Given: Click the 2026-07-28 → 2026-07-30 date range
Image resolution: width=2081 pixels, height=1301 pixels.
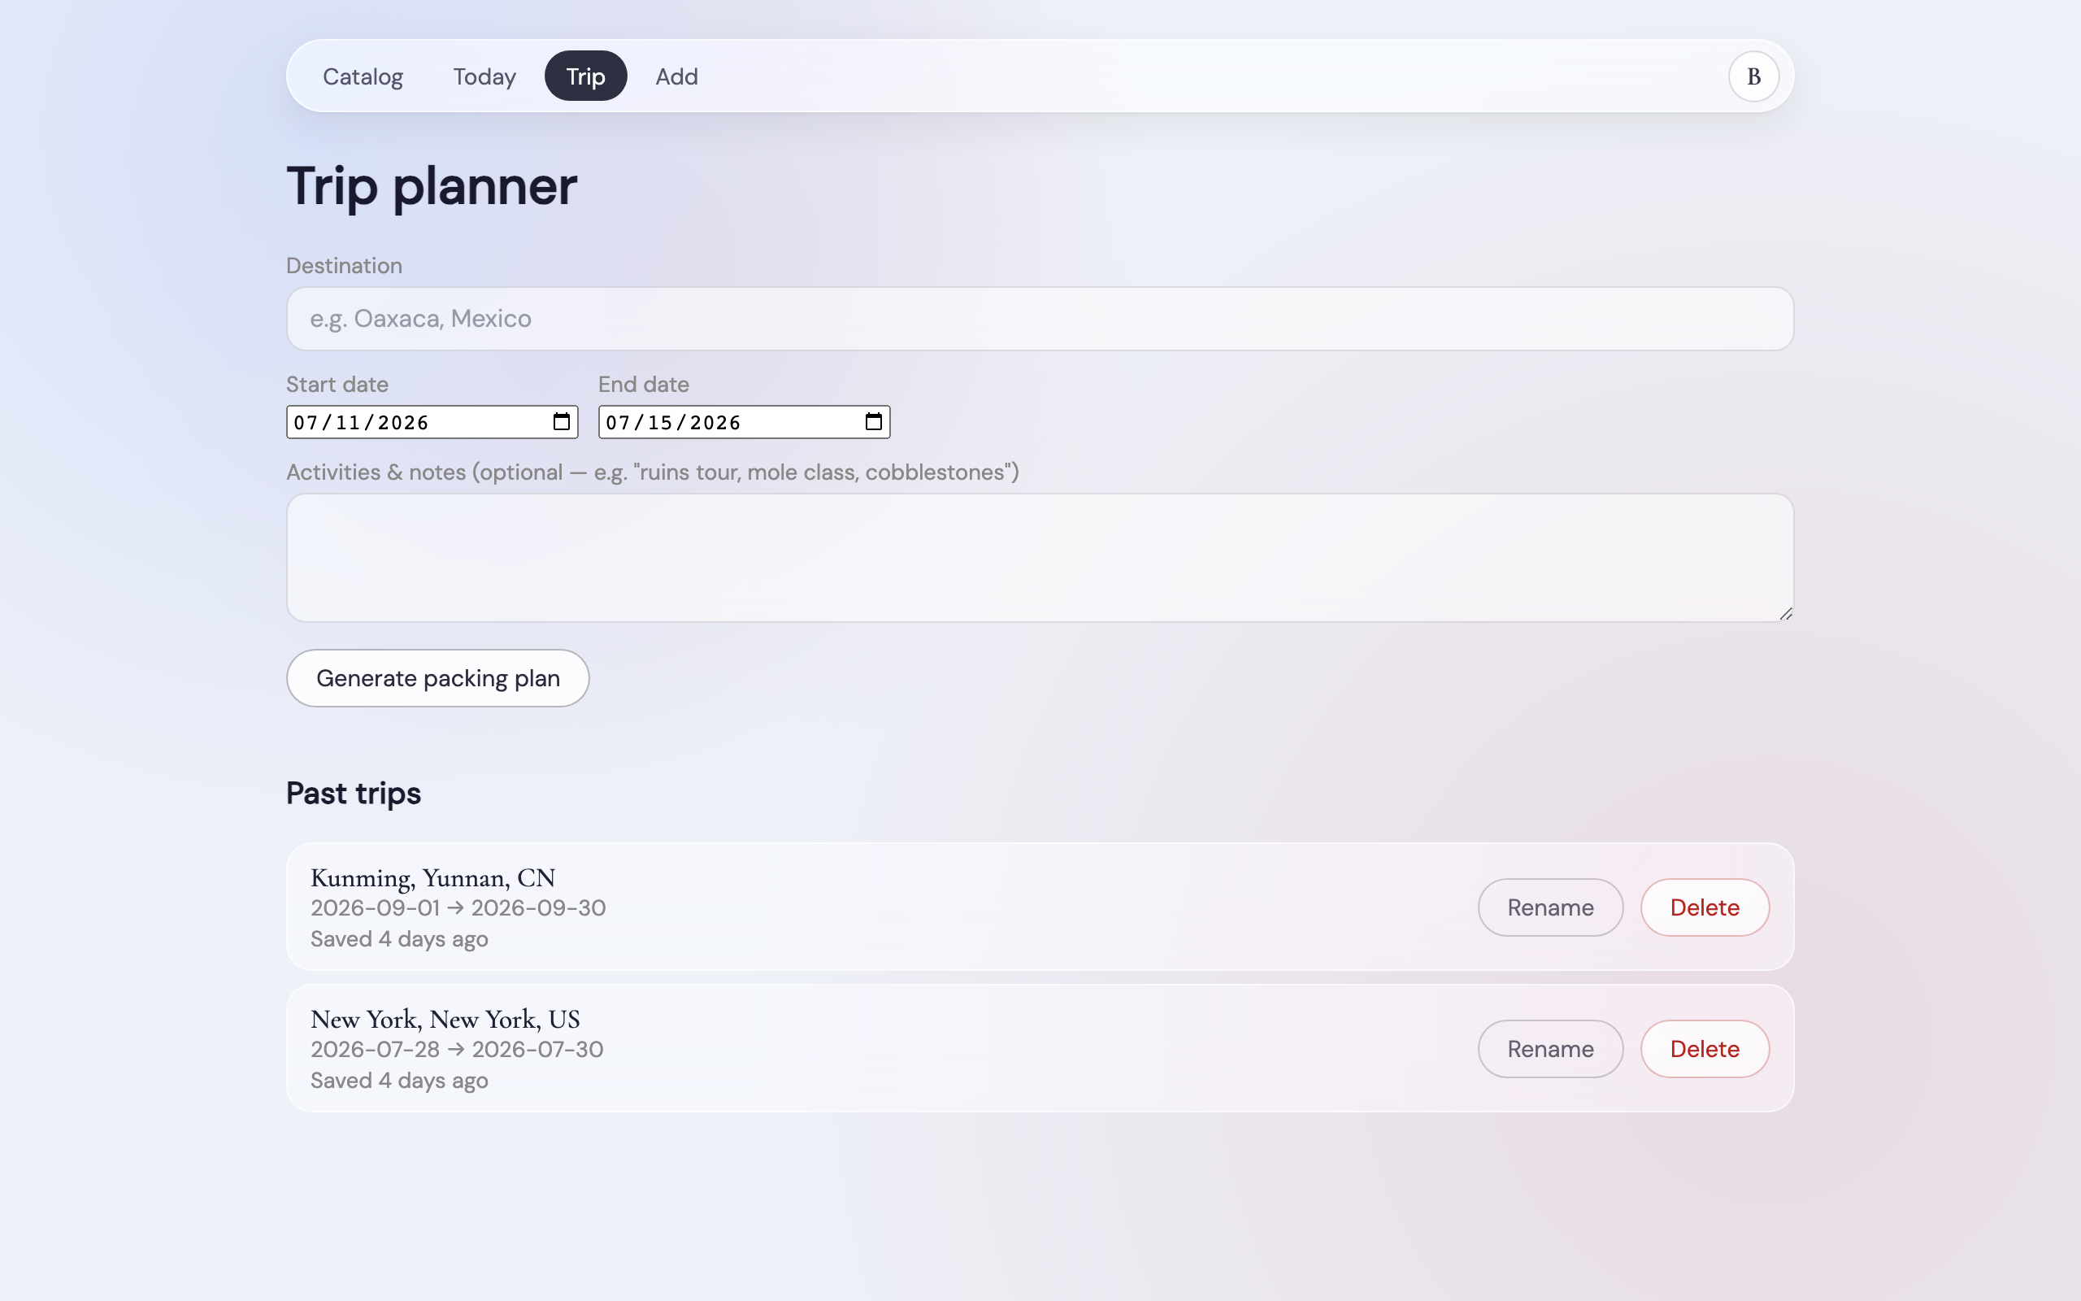Looking at the screenshot, I should (457, 1050).
